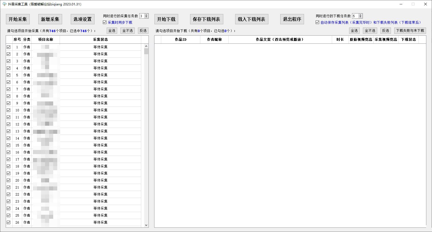This screenshot has height=232, width=432.
Task: Select 等待采集 status in row 12
Action: pyautogui.click(x=100, y=124)
